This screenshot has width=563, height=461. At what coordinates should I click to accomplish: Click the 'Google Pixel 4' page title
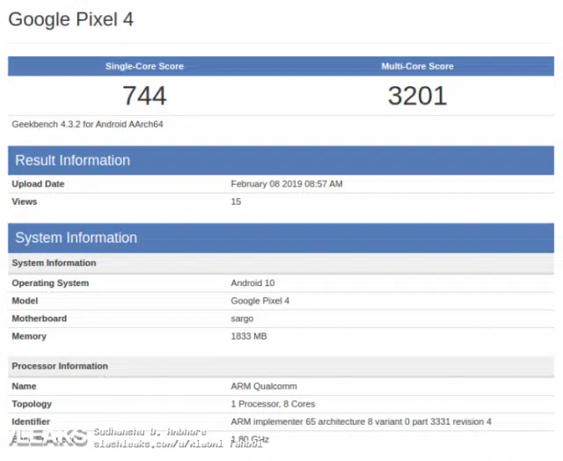pos(70,19)
